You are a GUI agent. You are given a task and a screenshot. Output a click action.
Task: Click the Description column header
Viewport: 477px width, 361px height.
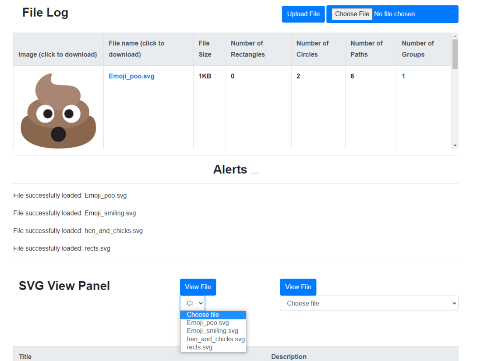click(289, 357)
